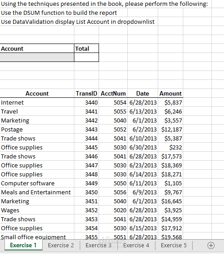Select the TransID column header cell

[x=86, y=93]
